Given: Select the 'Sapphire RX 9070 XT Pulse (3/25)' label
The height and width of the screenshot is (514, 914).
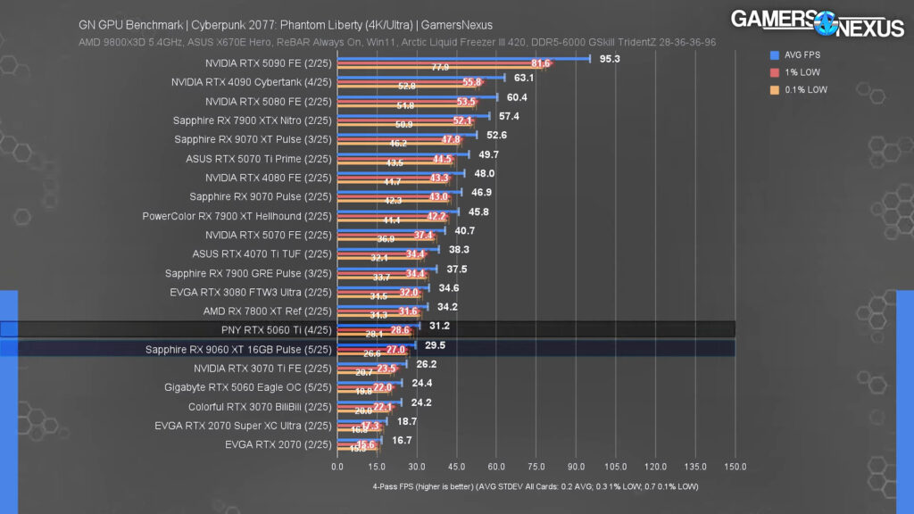Looking at the screenshot, I should click(253, 139).
